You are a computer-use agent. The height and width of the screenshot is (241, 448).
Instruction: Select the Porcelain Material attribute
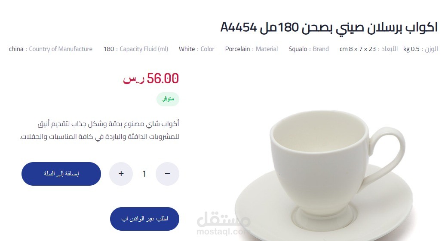252,49
